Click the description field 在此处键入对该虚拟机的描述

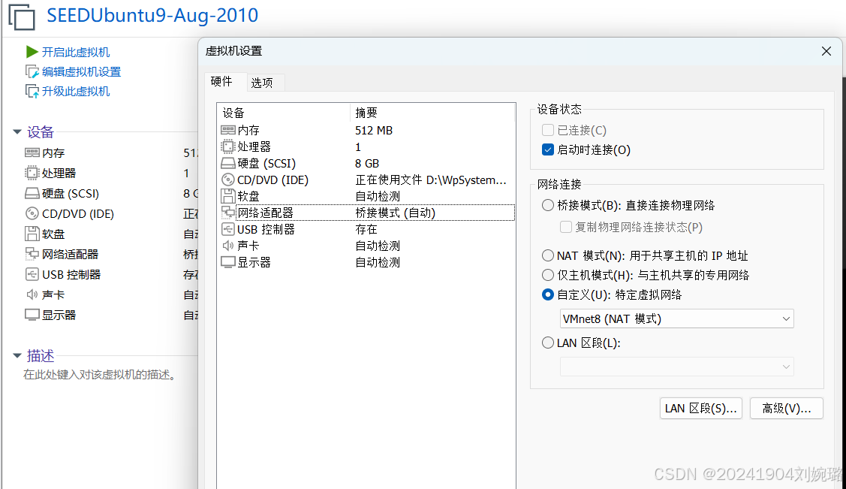101,375
